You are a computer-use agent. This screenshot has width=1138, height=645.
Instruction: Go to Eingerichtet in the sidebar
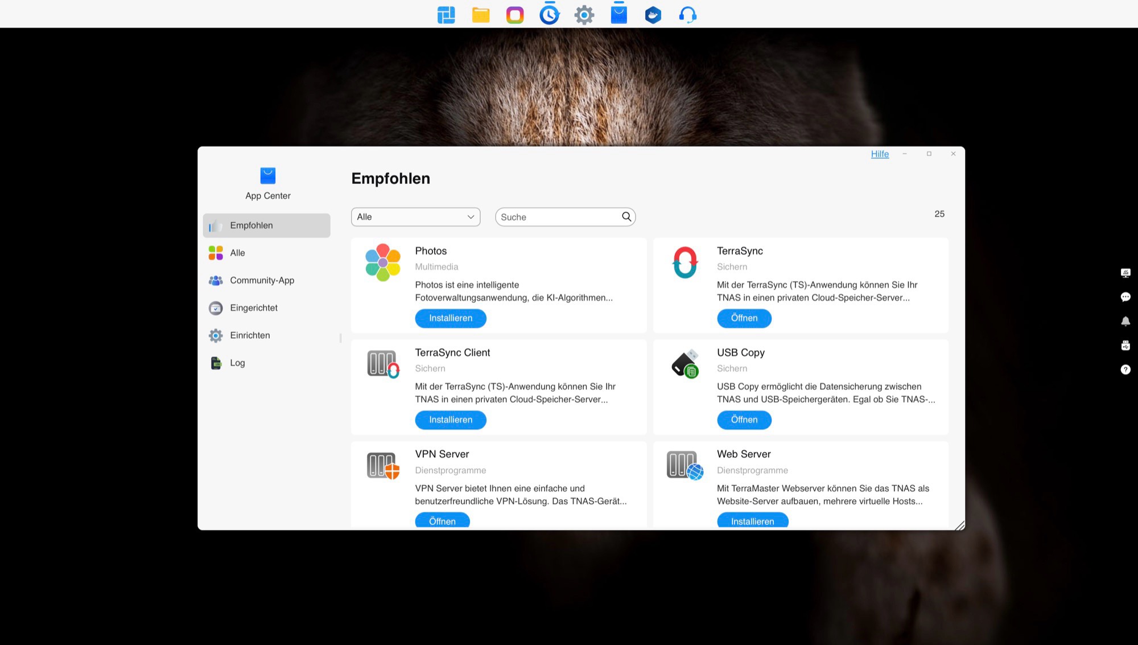tap(254, 308)
